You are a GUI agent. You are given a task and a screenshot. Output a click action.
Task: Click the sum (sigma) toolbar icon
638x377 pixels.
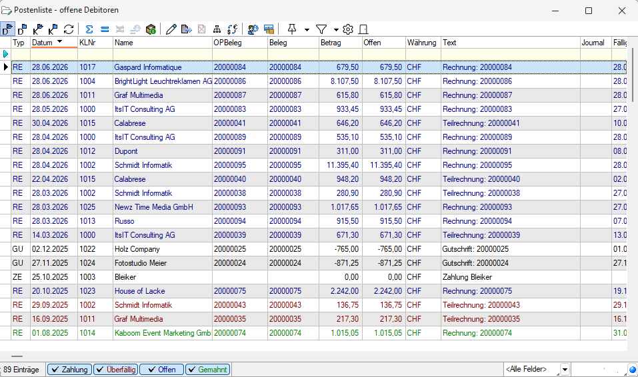89,29
